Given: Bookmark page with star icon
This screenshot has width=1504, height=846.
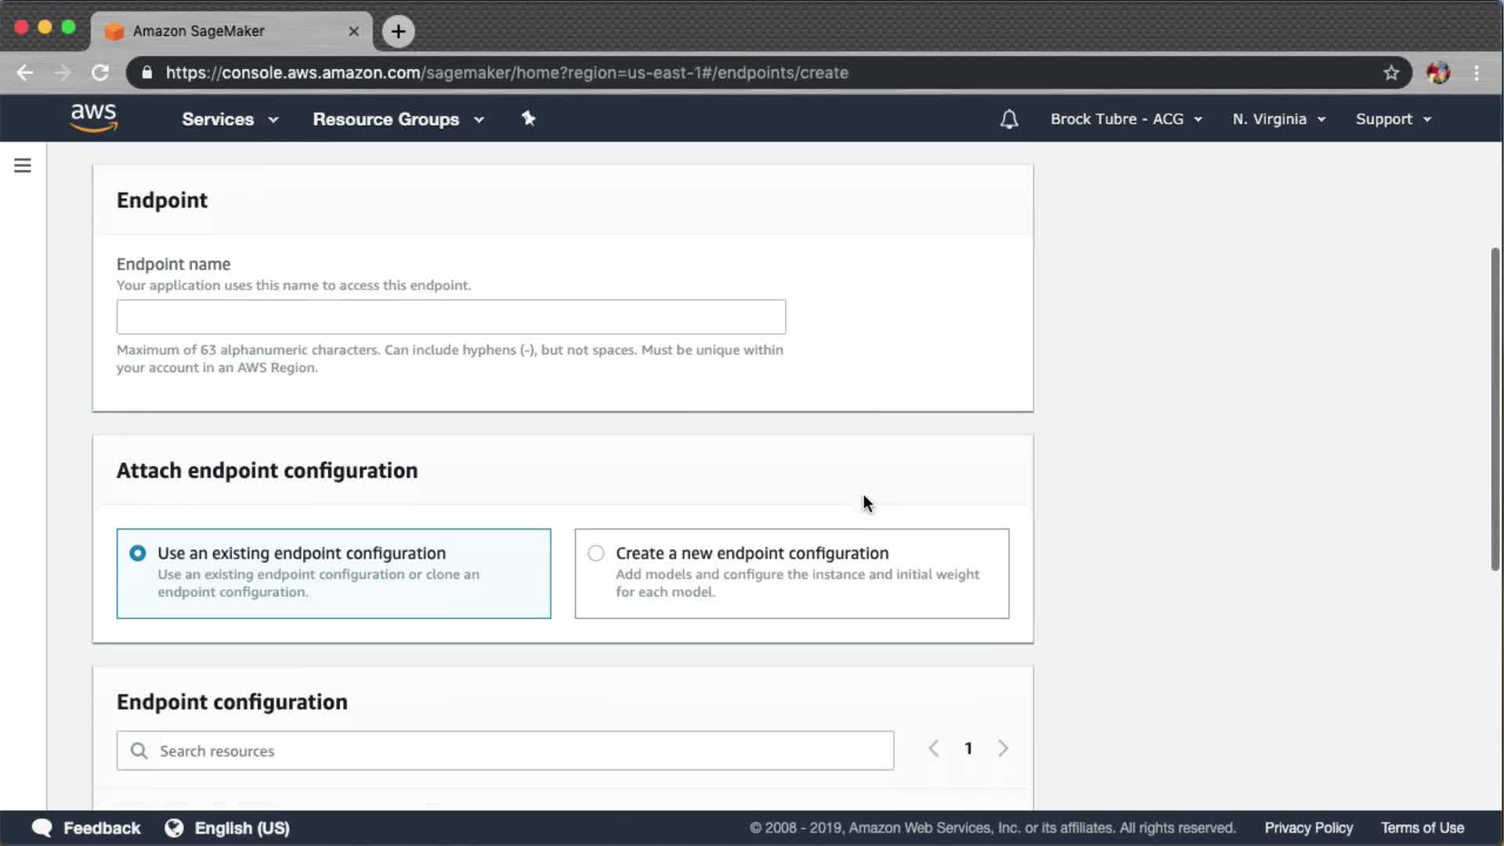Looking at the screenshot, I should pos(1390,73).
